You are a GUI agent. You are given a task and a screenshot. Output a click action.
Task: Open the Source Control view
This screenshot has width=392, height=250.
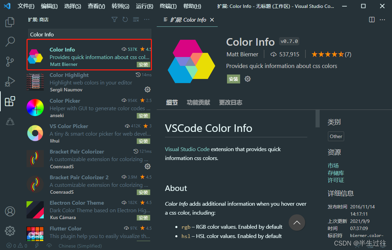[10, 61]
